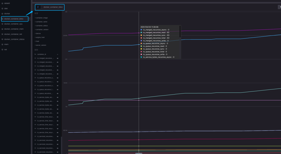Expand the container_status tag

coord(41,26)
